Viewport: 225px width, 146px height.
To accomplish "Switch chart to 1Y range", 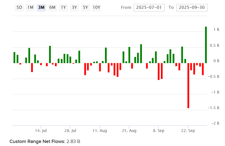I will pyautogui.click(x=63, y=7).
